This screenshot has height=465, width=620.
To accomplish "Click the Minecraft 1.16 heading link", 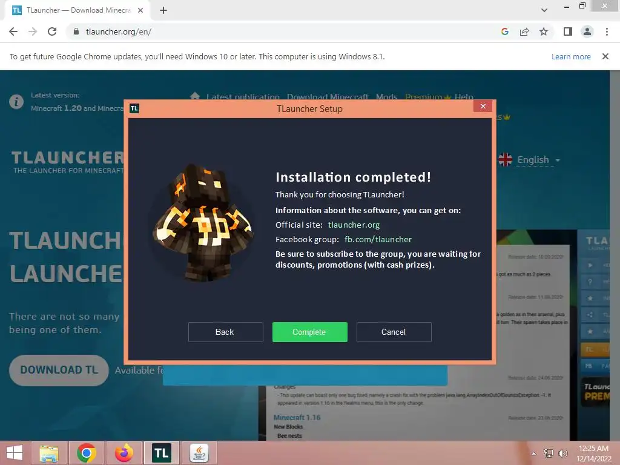I will pyautogui.click(x=297, y=417).
